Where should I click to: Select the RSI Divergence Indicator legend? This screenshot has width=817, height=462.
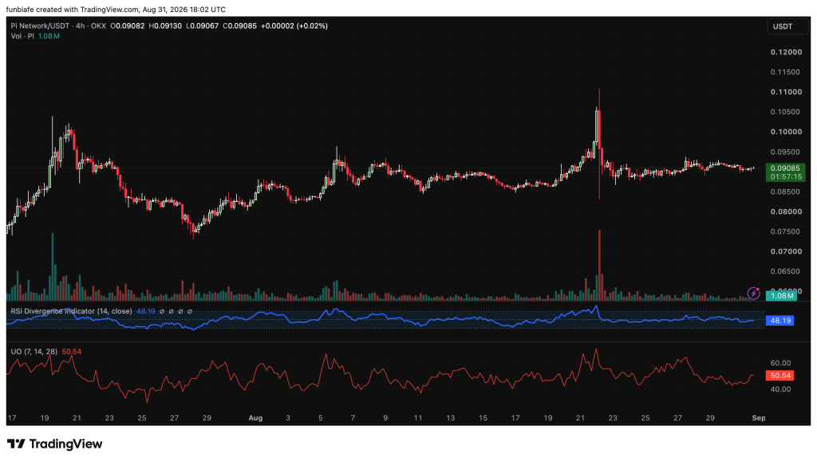coord(71,311)
